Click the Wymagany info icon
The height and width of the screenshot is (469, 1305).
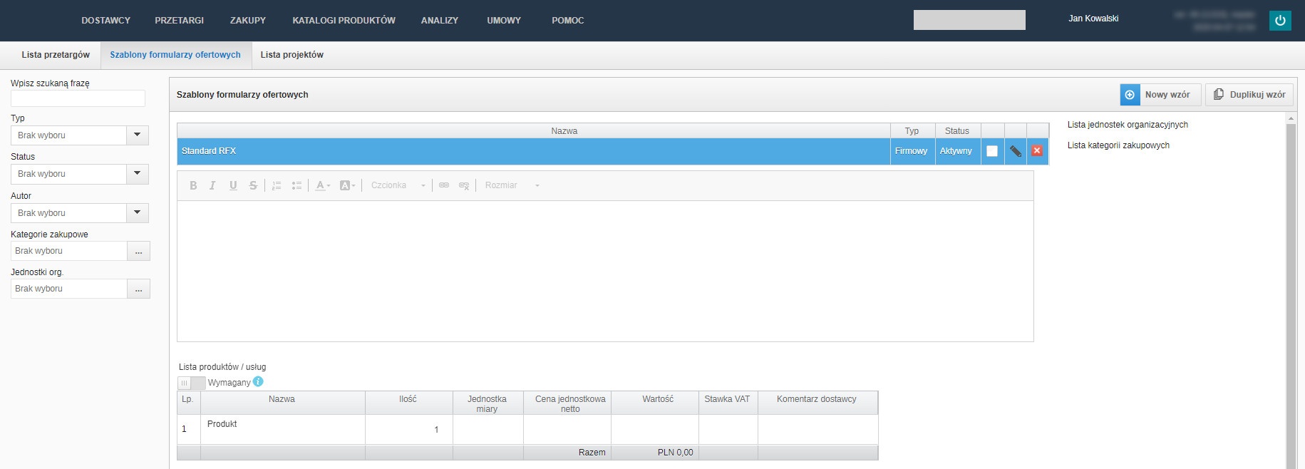258,382
